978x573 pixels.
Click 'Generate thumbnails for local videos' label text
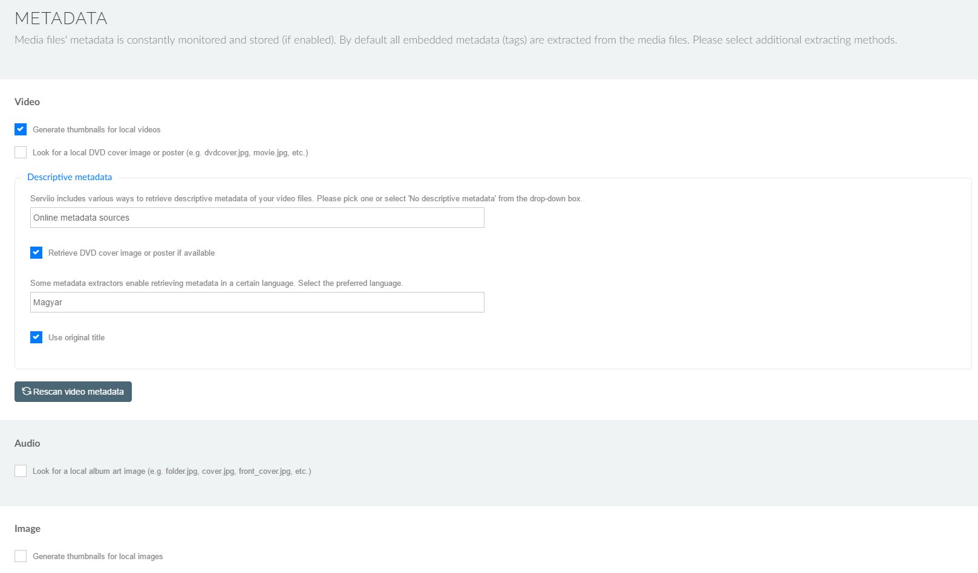[97, 130]
